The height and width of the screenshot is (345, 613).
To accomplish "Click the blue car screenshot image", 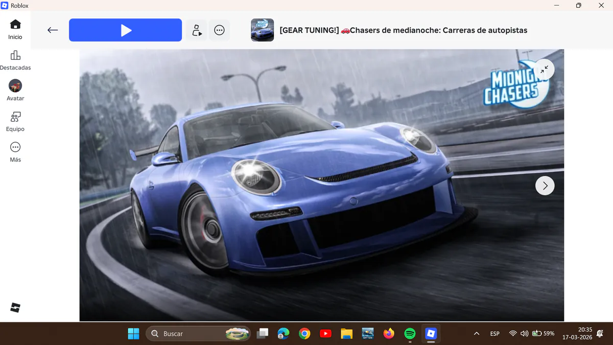I will [x=321, y=185].
